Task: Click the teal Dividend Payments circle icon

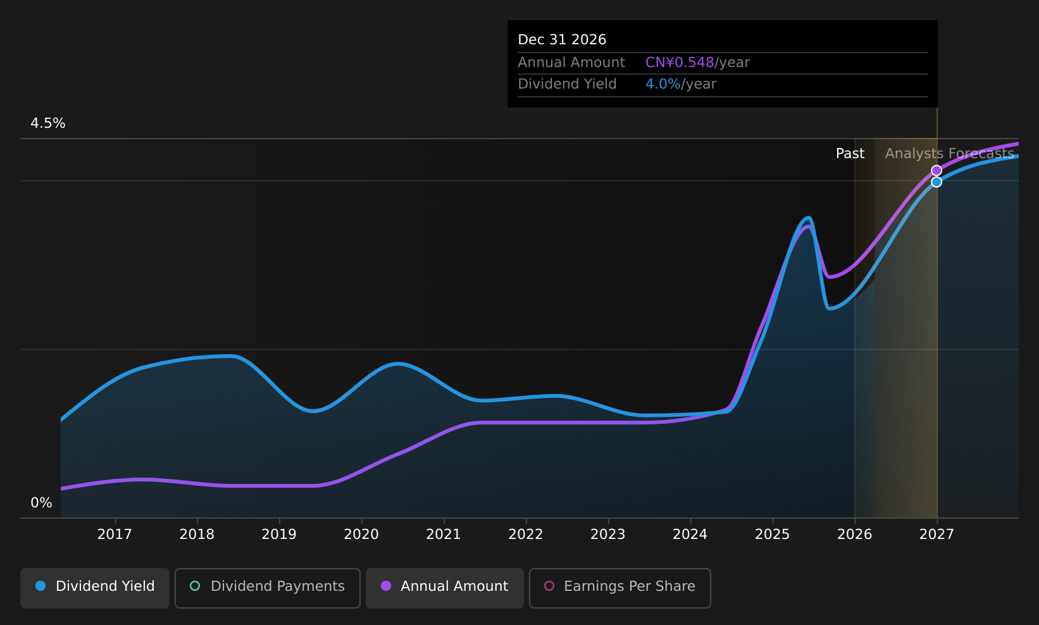Action: pos(195,586)
